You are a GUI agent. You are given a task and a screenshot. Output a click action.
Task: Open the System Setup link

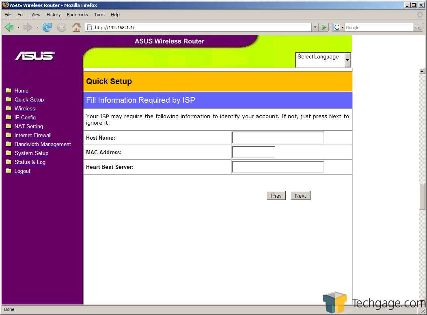click(31, 153)
